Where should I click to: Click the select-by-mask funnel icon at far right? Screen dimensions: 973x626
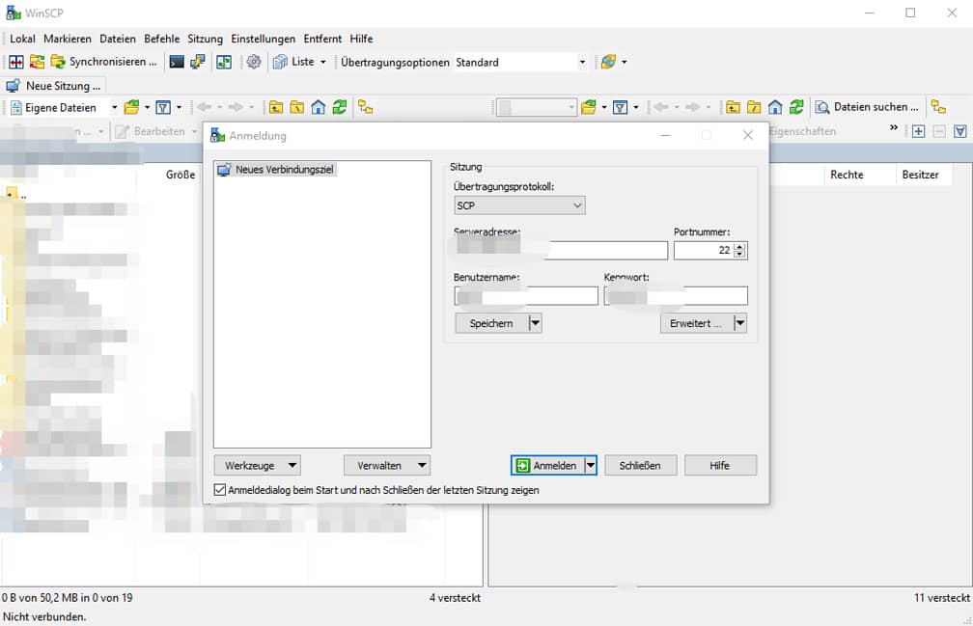click(959, 131)
